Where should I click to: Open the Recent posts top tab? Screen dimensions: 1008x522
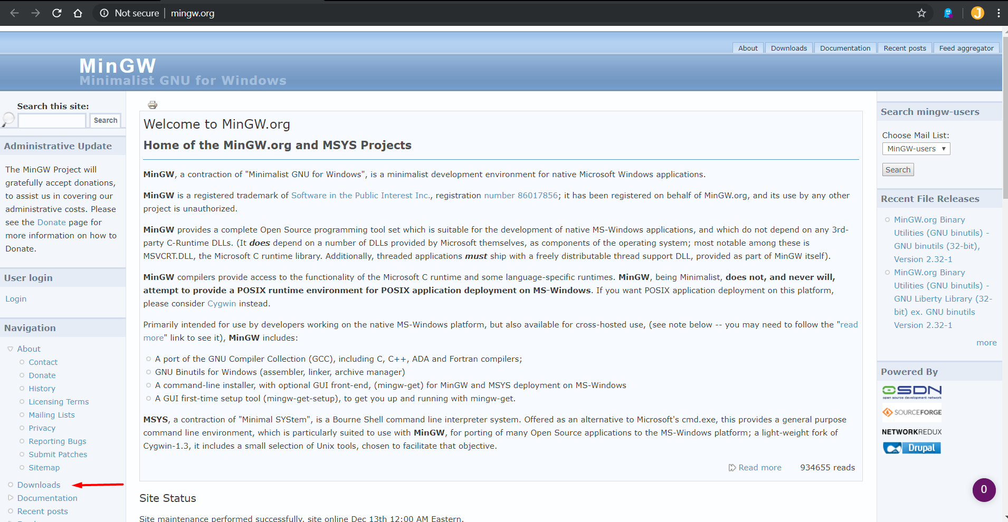pos(905,48)
